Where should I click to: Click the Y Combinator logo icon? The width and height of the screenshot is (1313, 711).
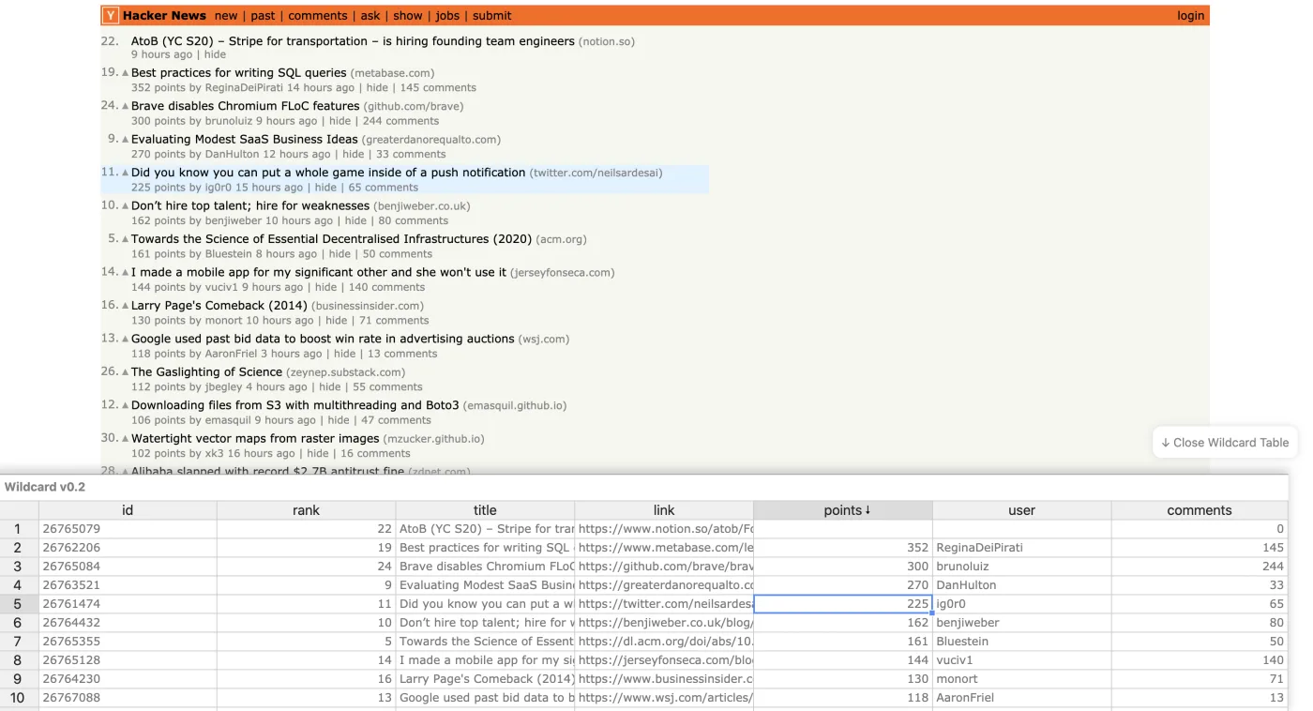[111, 16]
